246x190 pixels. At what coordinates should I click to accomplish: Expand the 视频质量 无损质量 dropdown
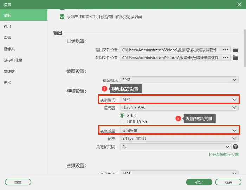pyautogui.click(x=179, y=130)
